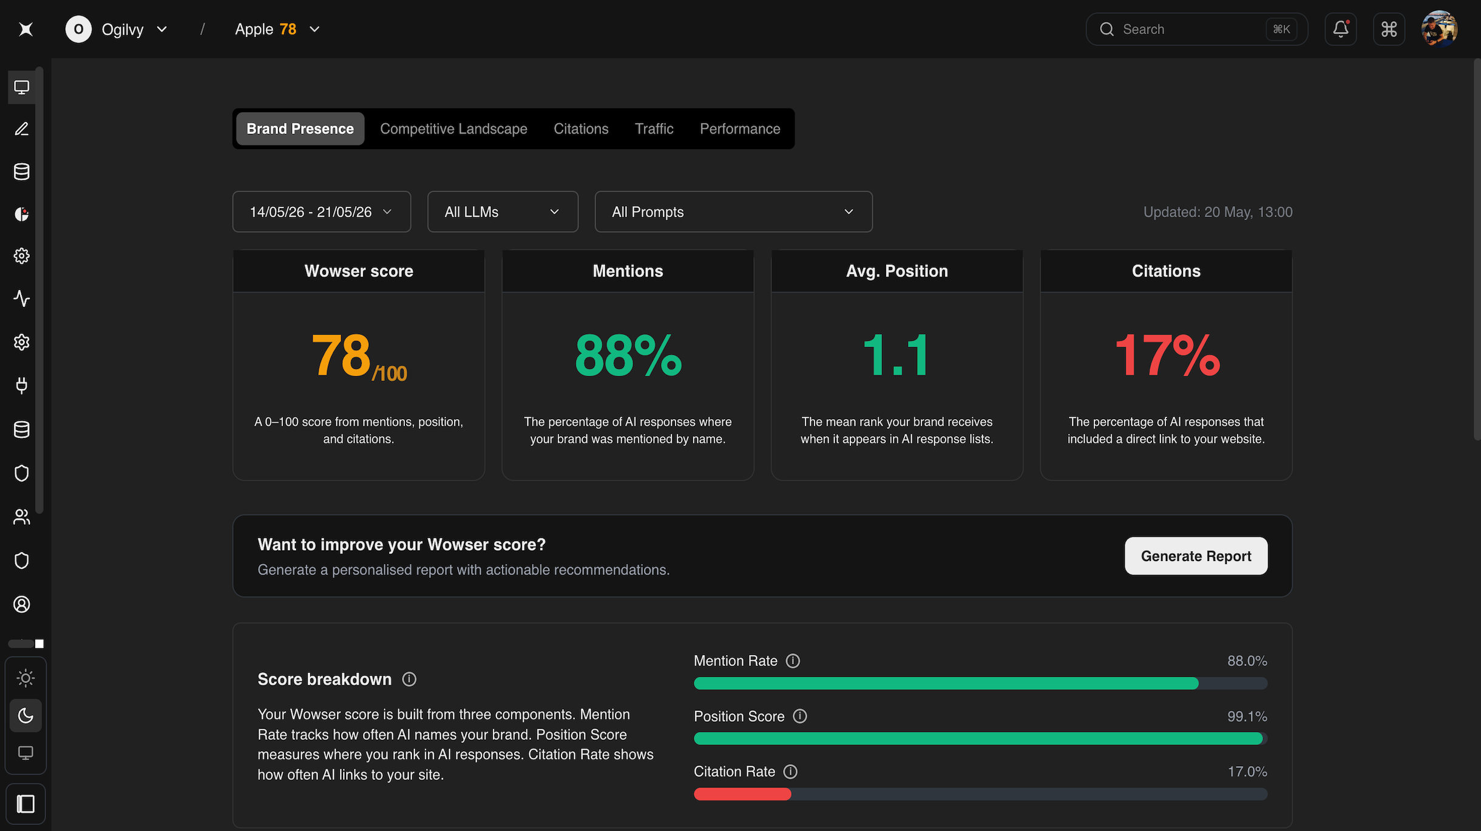Open the All Prompts dropdown
Image resolution: width=1481 pixels, height=831 pixels.
pyautogui.click(x=733, y=212)
